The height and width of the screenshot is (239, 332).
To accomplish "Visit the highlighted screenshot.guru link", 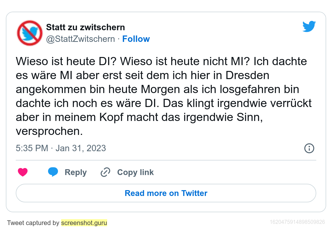I will coord(84,223).
